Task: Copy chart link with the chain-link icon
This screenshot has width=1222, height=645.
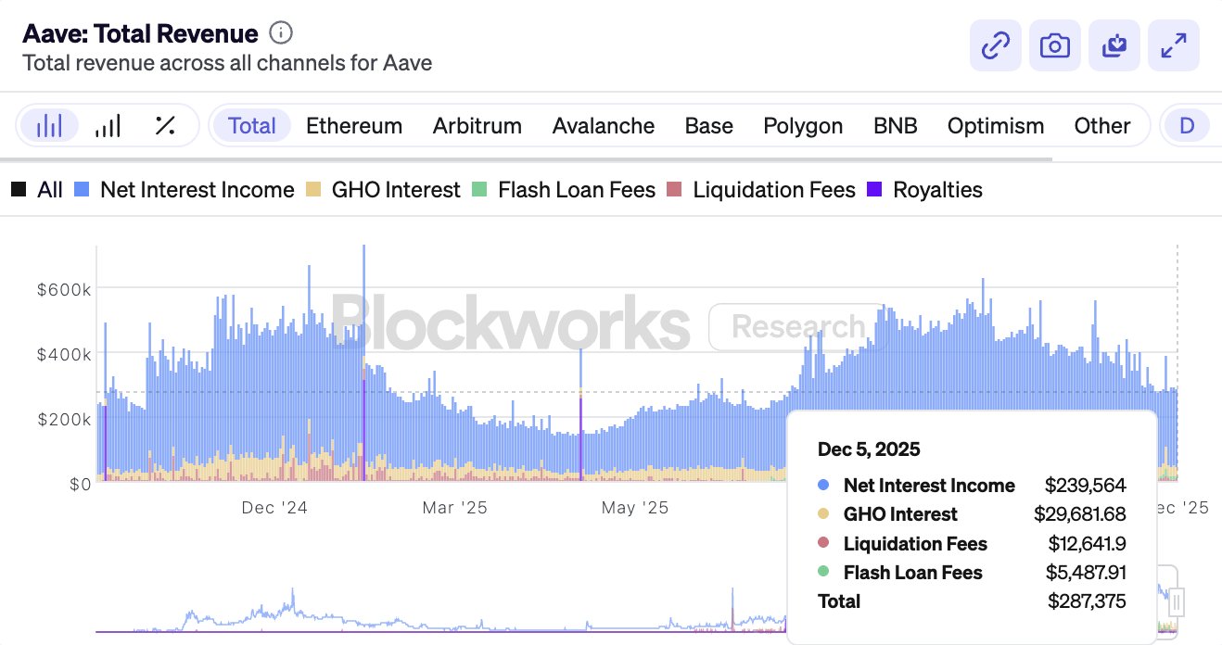Action: point(995,45)
